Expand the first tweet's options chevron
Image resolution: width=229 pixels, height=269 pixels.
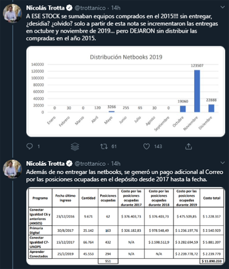pos(223,7)
